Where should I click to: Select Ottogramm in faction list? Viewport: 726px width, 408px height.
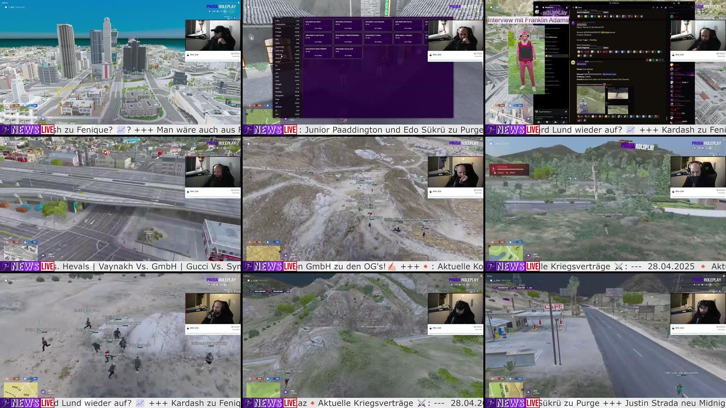coord(287,96)
